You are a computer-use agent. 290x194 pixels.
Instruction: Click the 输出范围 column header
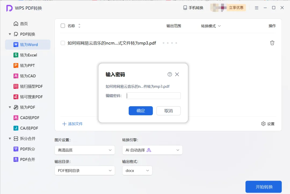click(x=174, y=26)
